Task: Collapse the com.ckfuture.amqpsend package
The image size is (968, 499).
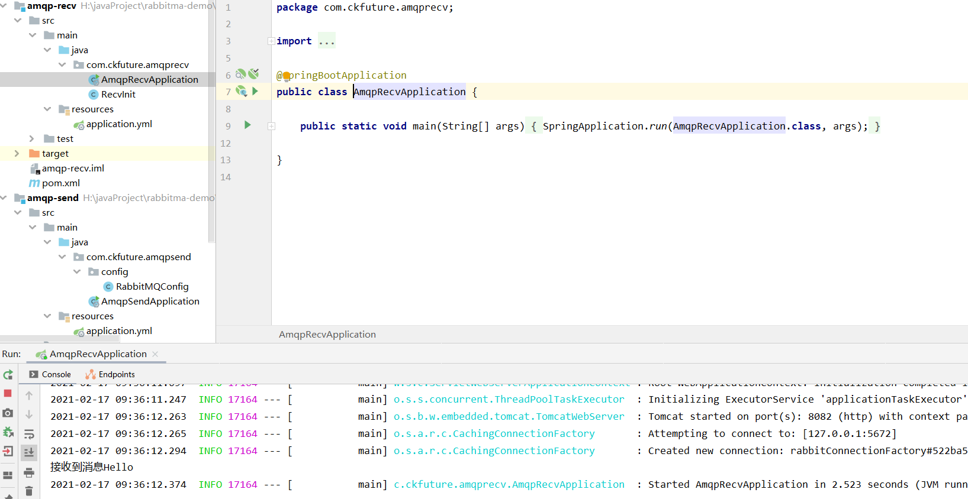Action: (62, 257)
